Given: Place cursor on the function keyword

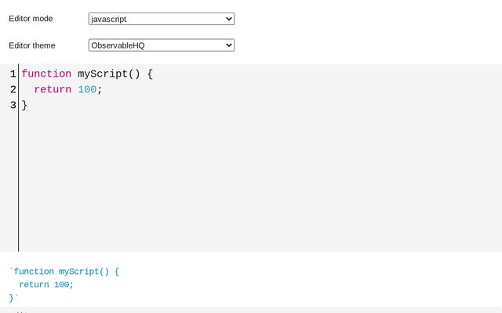Looking at the screenshot, I should pyautogui.click(x=46, y=74).
